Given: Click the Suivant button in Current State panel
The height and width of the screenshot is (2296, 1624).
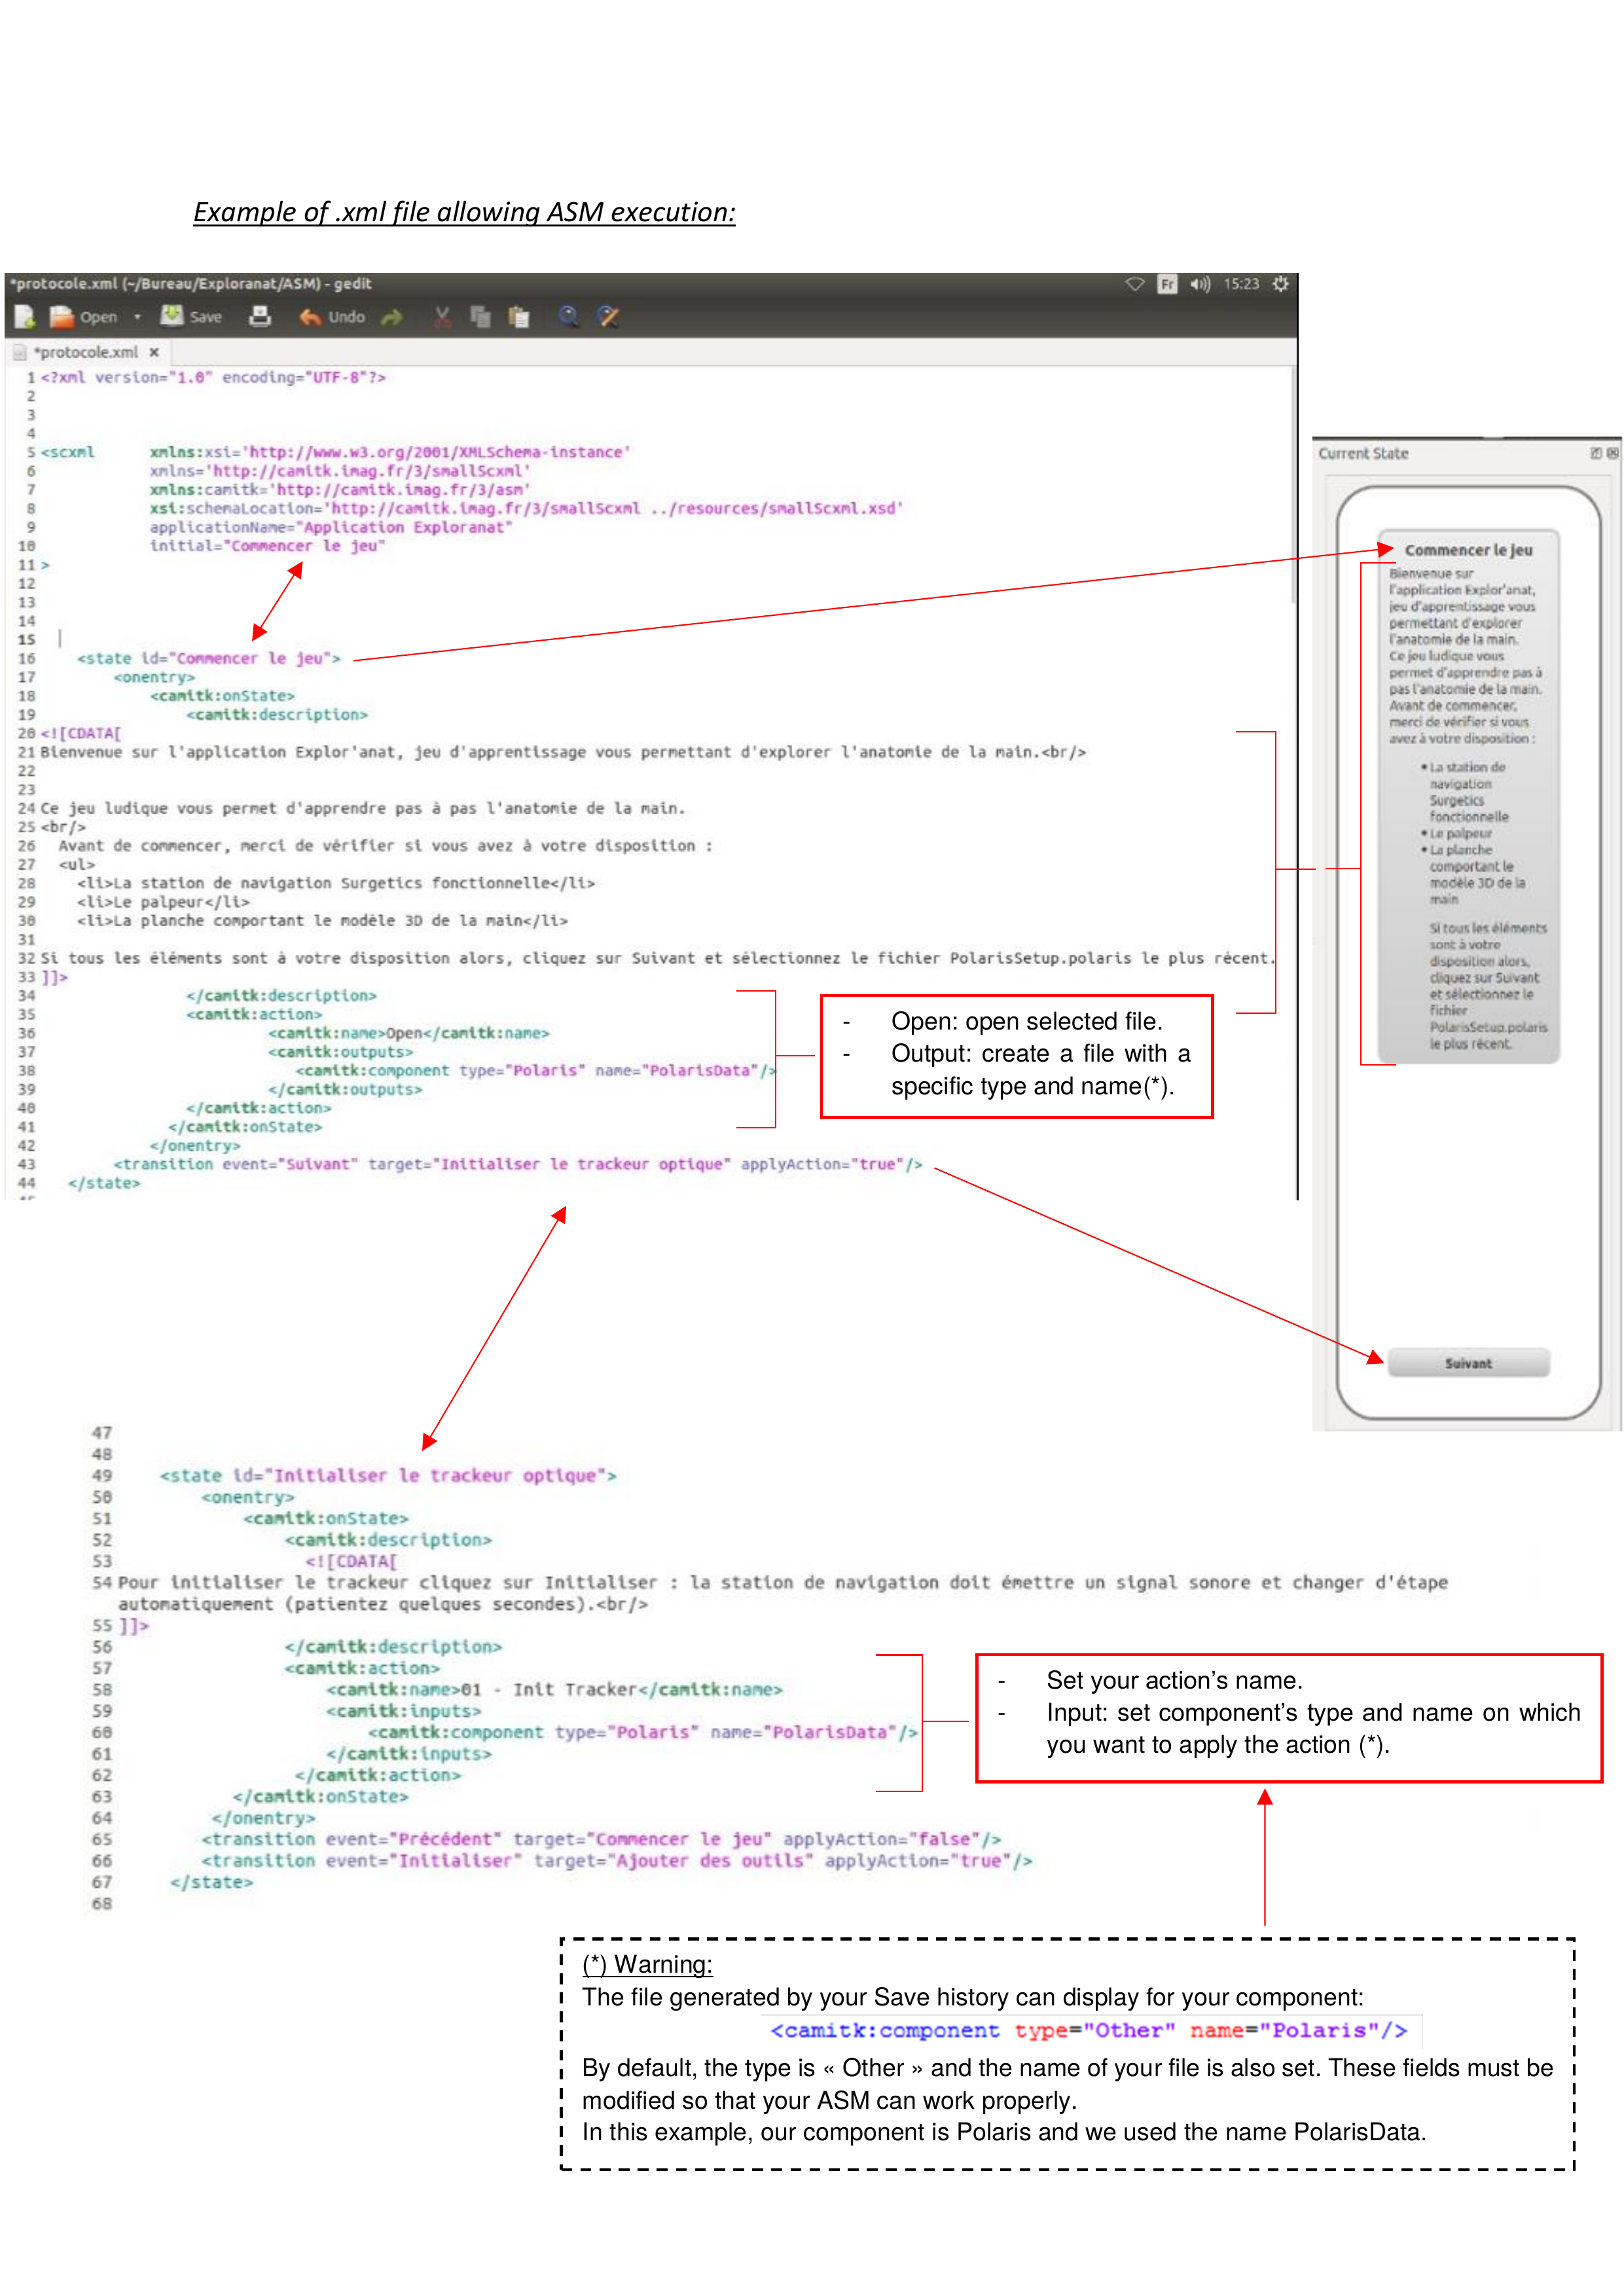Looking at the screenshot, I should (x=1468, y=1363).
